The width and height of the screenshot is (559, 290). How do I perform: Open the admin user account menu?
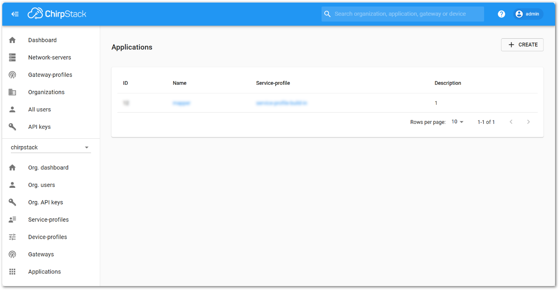[x=528, y=13]
